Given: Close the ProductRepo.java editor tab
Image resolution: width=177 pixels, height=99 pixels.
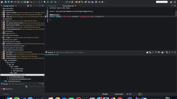Looking at the screenshot, I should 76,6.
